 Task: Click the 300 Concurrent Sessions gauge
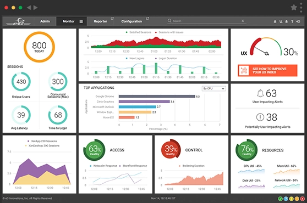pos(58,82)
